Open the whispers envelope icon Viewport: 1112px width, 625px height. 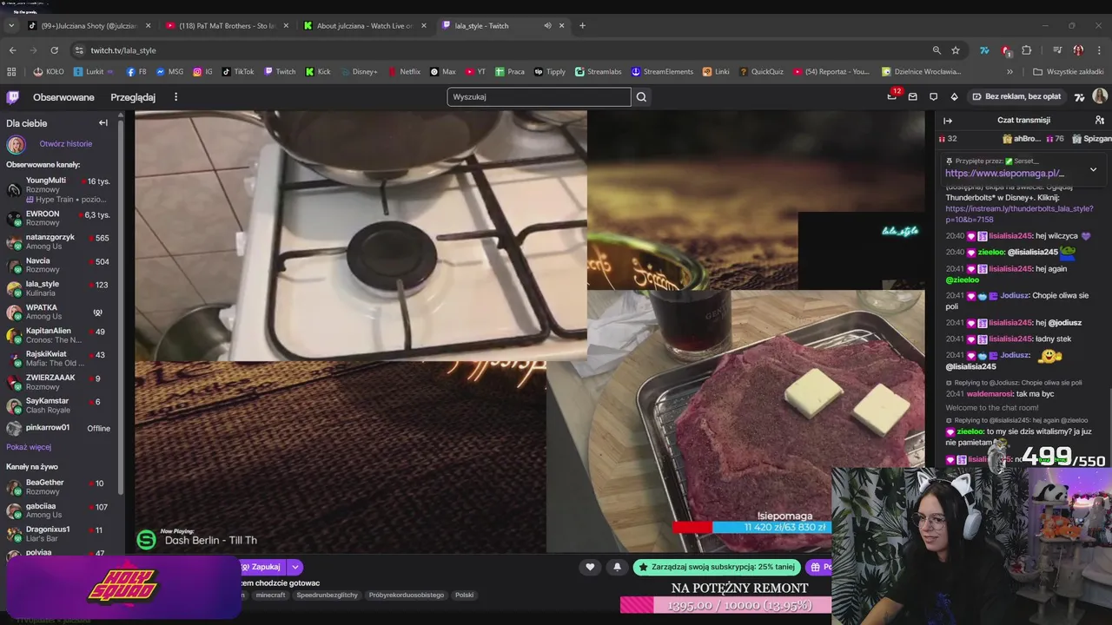[912, 96]
